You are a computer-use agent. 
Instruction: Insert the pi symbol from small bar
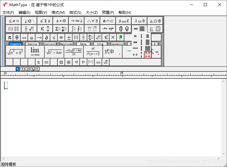10,38
